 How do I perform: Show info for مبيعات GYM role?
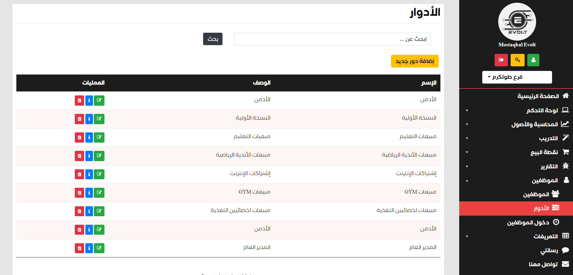click(89, 193)
